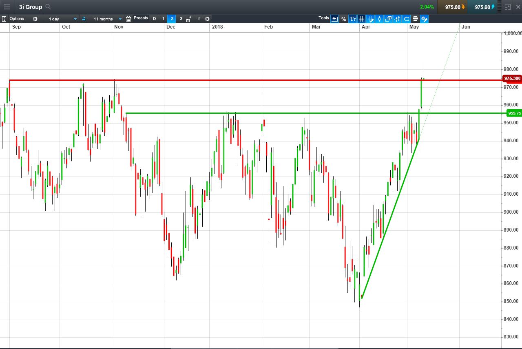This screenshot has height=349, width=522.
Task: Toggle the time range lock
Action: [84, 19]
